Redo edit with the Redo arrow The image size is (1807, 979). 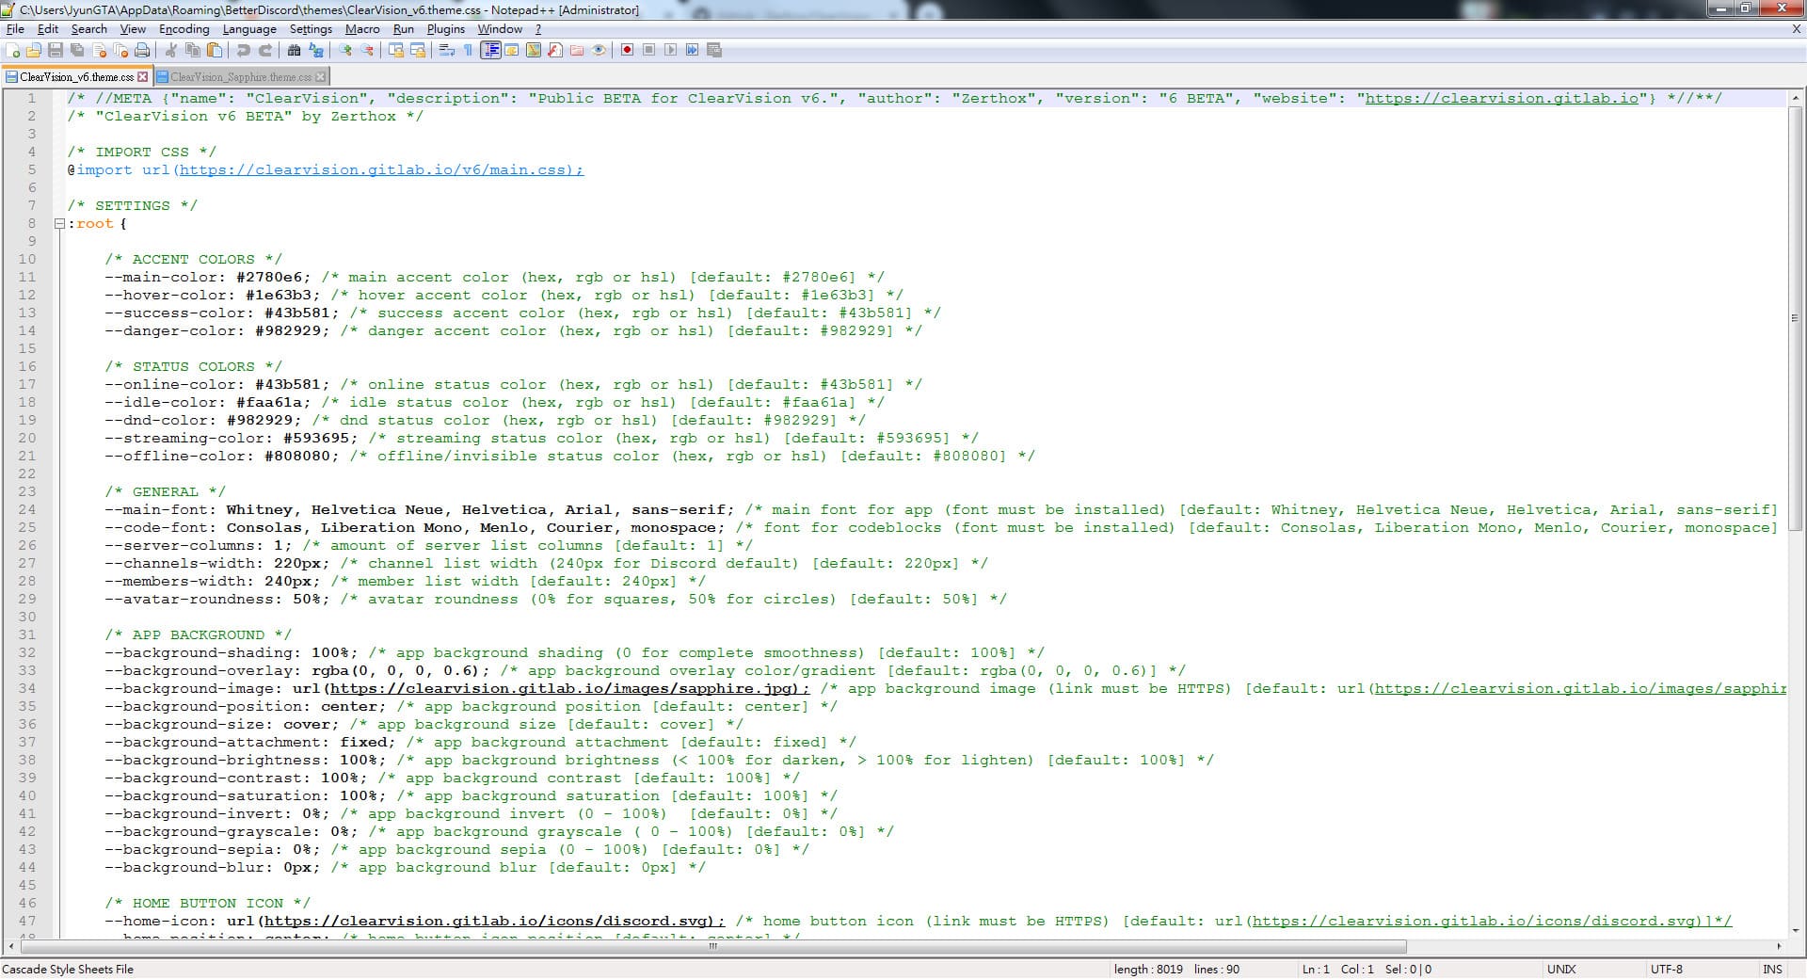click(x=265, y=50)
